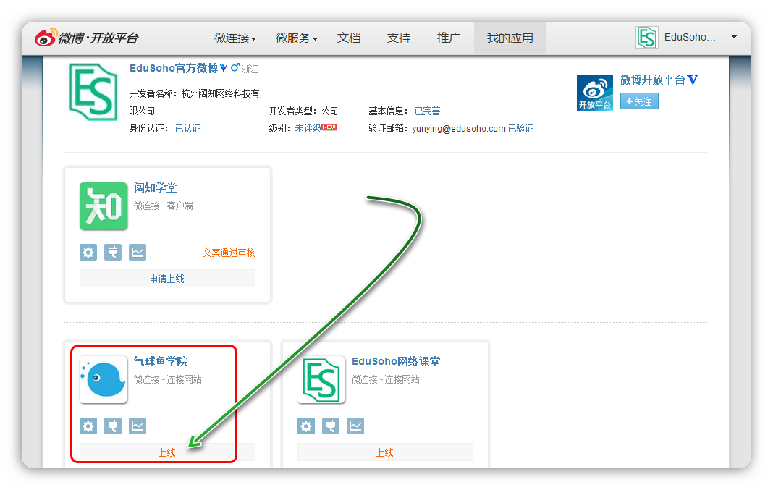Open settings gear for EduSoho网络课堂
773x490 pixels.
(x=306, y=426)
